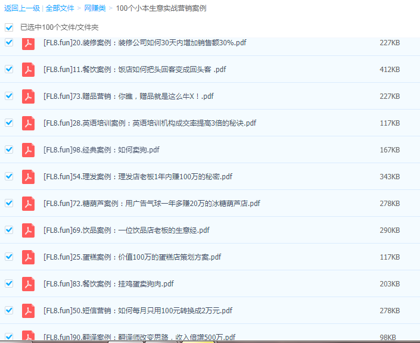Click PDF icon of 赠品营销 file

click(x=28, y=96)
